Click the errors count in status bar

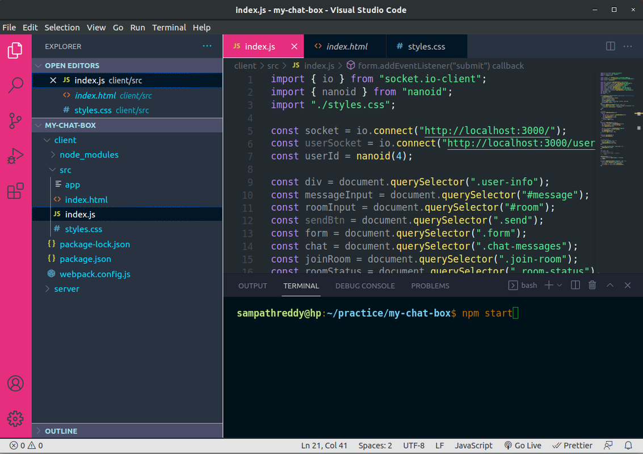[17, 445]
